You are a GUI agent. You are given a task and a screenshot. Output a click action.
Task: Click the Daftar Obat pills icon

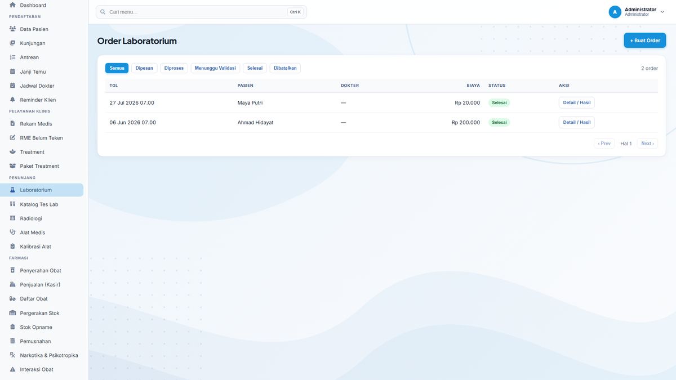pos(12,298)
